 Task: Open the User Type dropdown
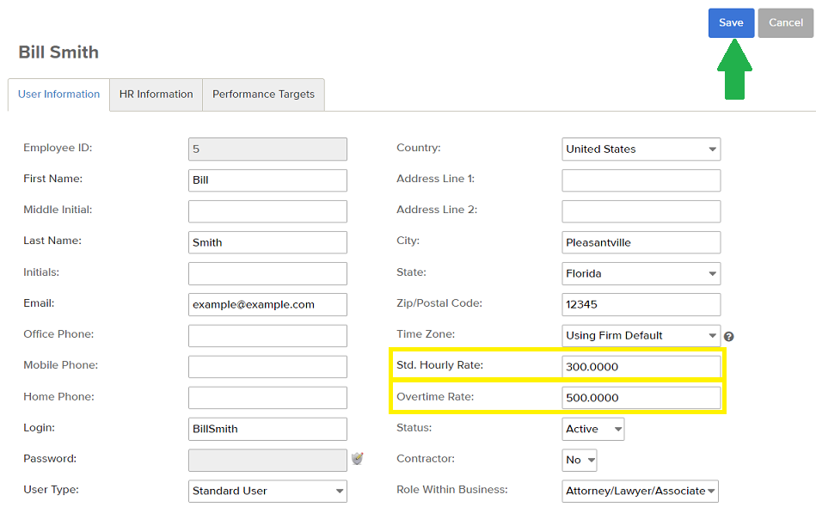(267, 492)
